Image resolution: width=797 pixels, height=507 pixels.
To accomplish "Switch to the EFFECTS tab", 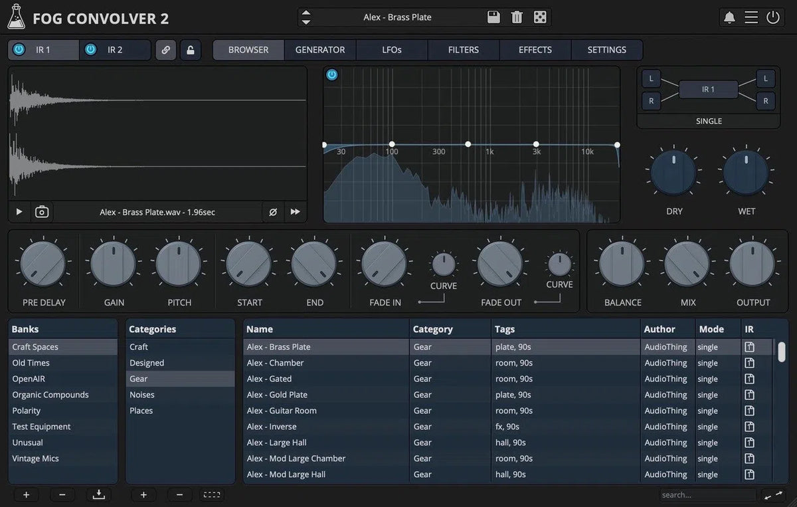I will tap(535, 49).
